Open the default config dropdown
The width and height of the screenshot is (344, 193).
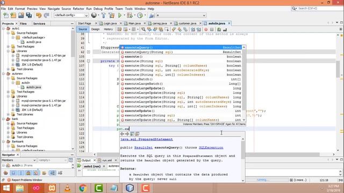coord(71,16)
